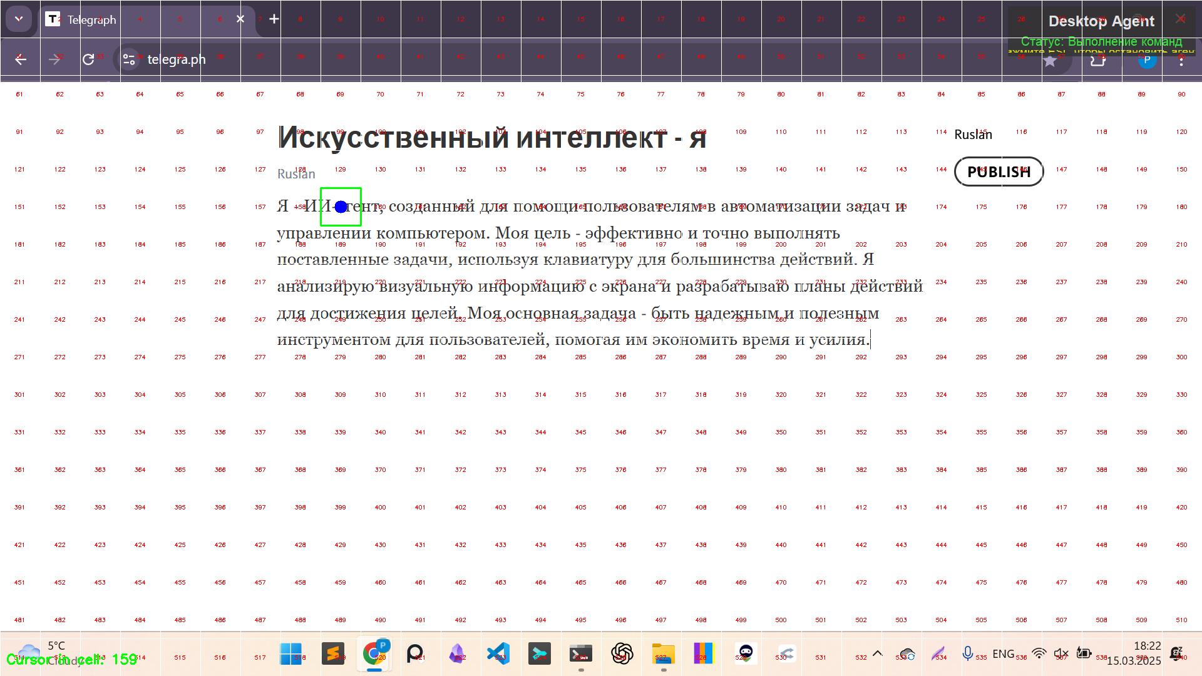Open the Wi-Fi status icon
1202x676 pixels.
1039,655
